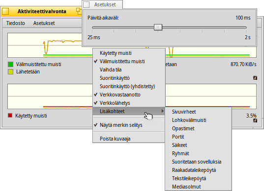Adjust the Päivitä aikaväli slider thumb
This screenshot has height=191, width=264.
158,27
